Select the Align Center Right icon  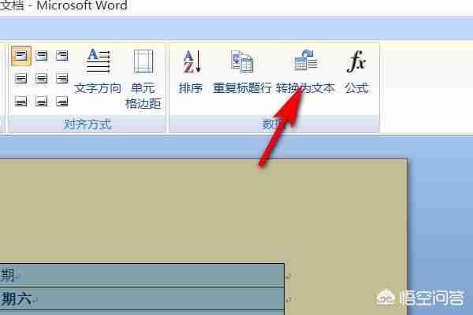[x=62, y=79]
